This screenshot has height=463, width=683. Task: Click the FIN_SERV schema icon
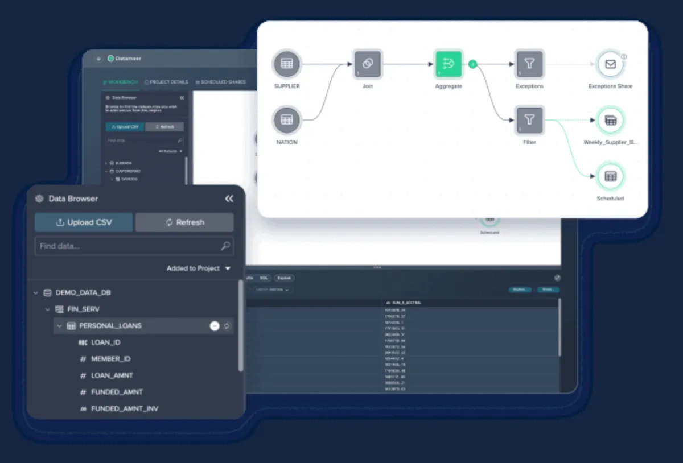pos(59,309)
